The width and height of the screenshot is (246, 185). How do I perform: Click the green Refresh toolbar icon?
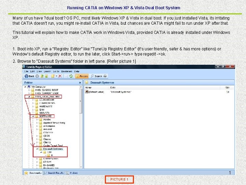click(x=71, y=76)
